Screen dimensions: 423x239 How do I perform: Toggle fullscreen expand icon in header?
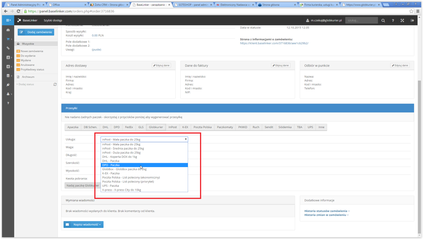click(402, 21)
